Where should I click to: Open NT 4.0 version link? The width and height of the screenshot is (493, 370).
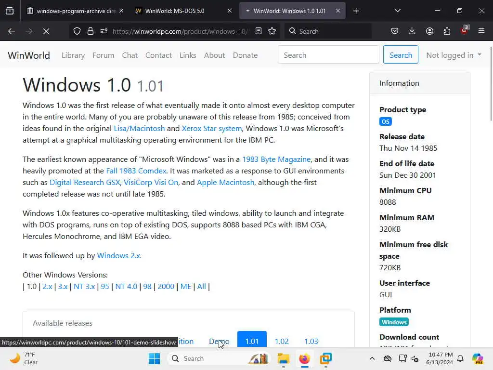(x=126, y=286)
